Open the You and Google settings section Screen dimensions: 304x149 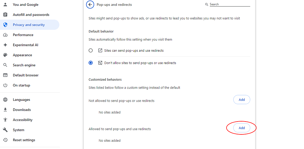[25, 5]
